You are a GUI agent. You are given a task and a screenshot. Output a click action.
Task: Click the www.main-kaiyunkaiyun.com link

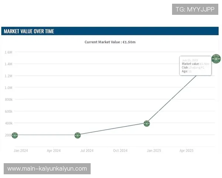pos(47,169)
